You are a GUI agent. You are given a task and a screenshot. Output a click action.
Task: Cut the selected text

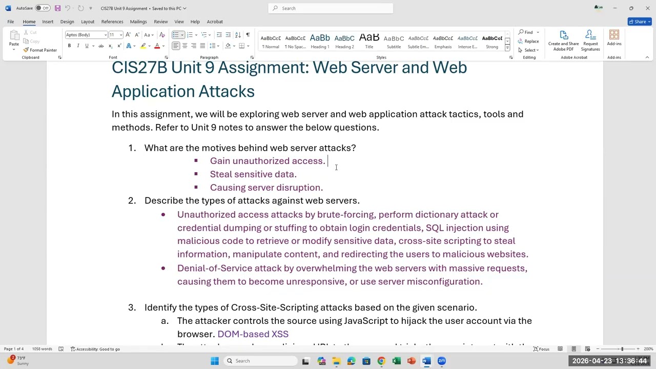pyautogui.click(x=31, y=32)
